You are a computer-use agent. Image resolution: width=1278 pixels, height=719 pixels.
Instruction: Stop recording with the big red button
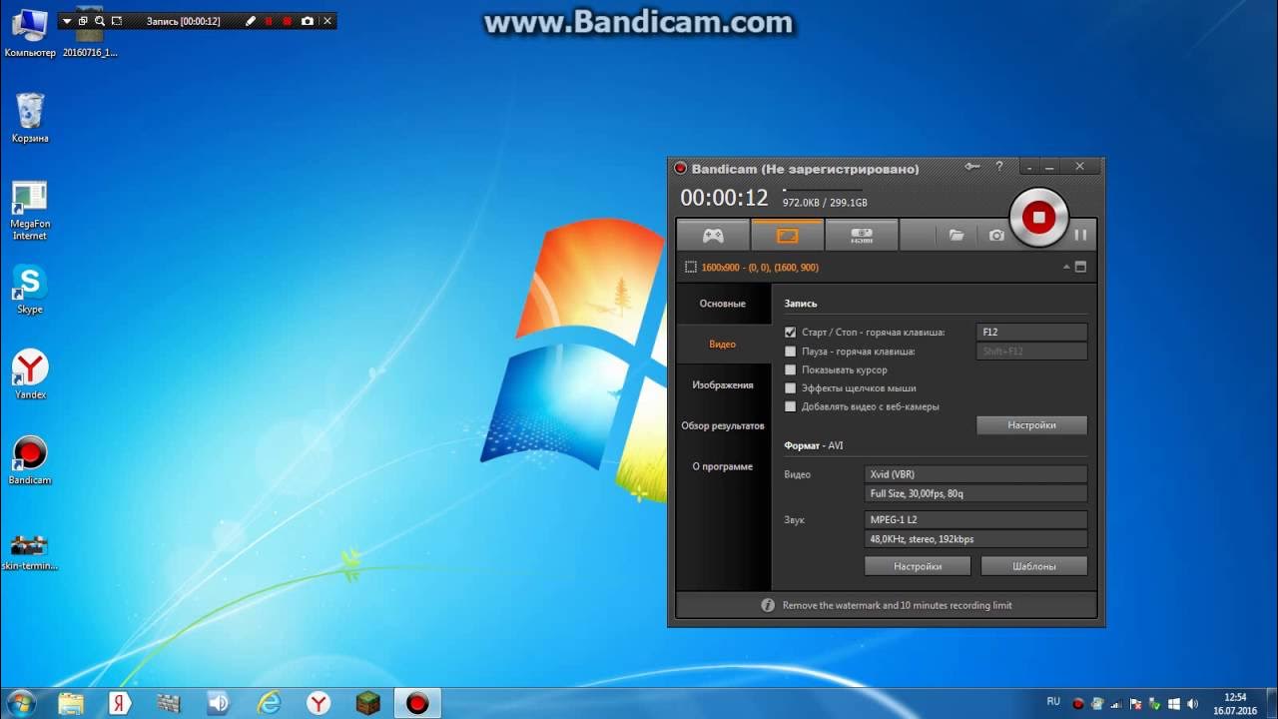[1038, 216]
